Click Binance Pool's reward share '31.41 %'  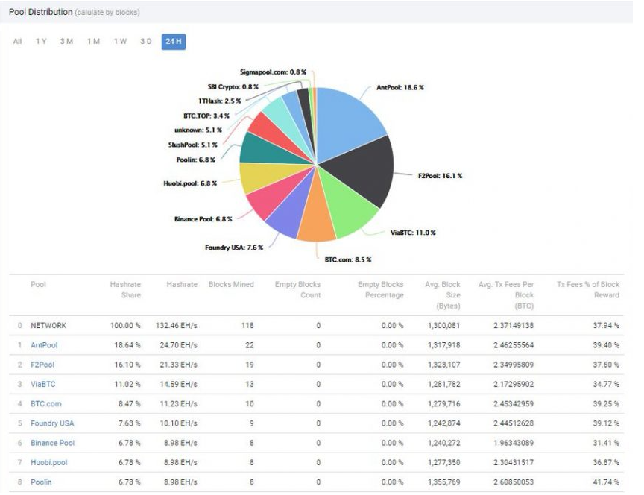tap(606, 444)
